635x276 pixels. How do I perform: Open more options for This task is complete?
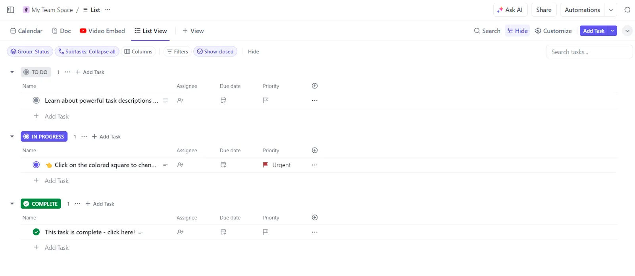(315, 232)
